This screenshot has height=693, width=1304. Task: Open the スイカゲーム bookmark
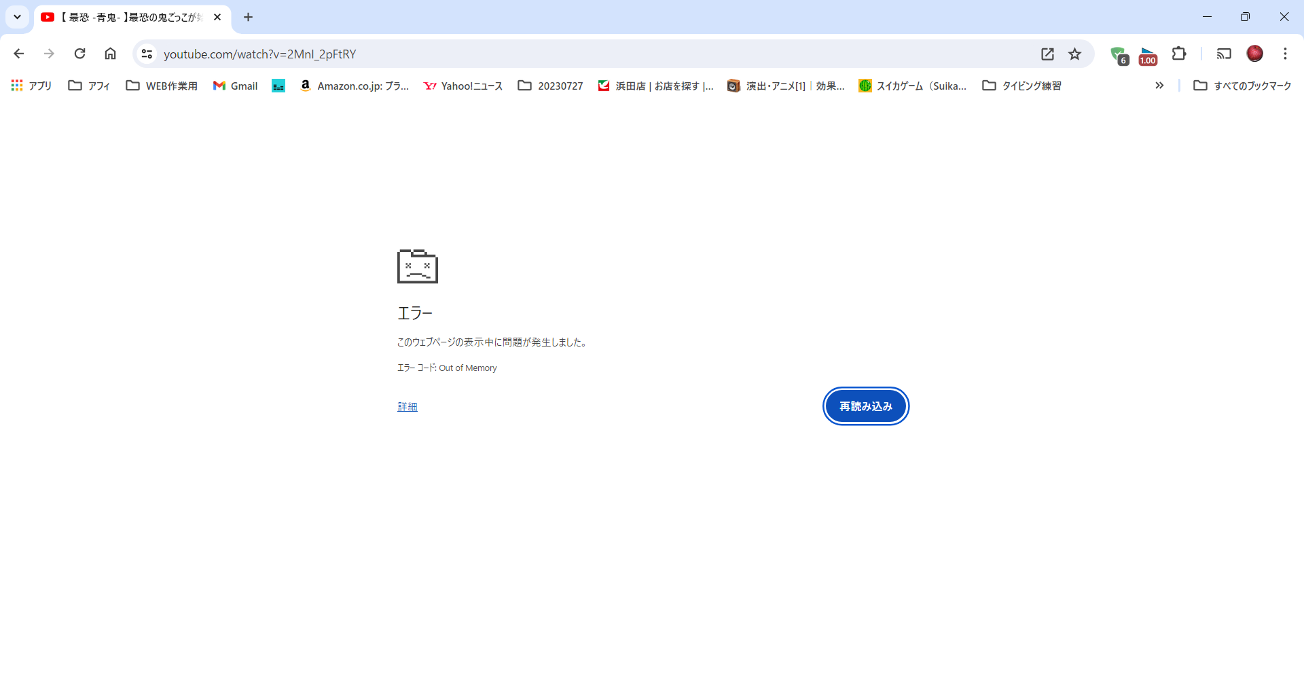click(x=912, y=86)
